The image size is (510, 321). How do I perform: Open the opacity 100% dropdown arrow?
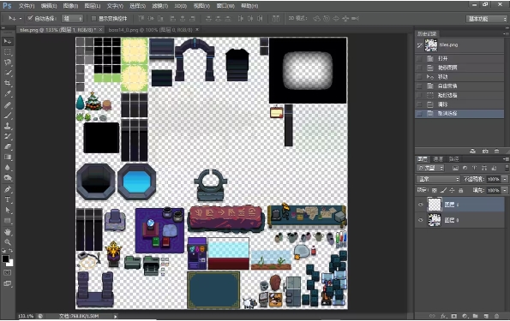pyautogui.click(x=505, y=179)
